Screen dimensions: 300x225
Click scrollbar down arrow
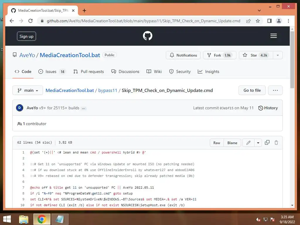pos(292,205)
